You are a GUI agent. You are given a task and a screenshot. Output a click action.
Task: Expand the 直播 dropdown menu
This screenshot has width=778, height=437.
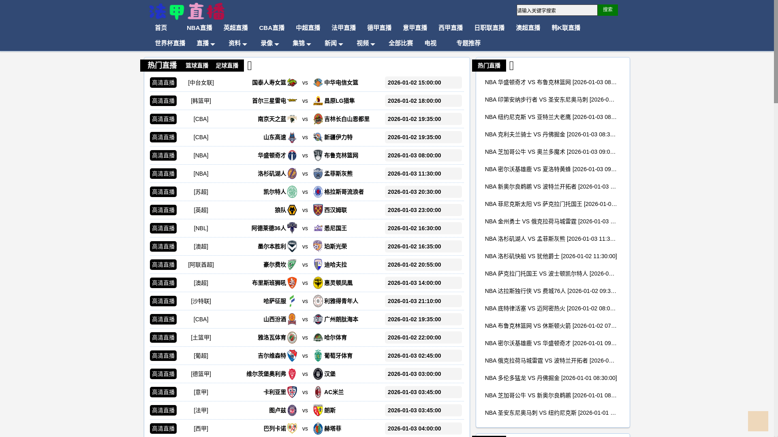coord(205,43)
